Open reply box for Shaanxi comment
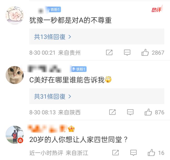170x160 pixels. click(130, 112)
